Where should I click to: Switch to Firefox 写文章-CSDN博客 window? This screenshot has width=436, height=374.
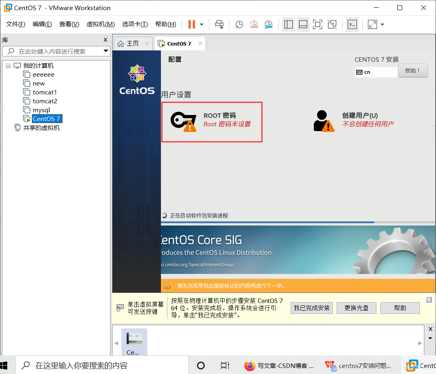pos(279,366)
